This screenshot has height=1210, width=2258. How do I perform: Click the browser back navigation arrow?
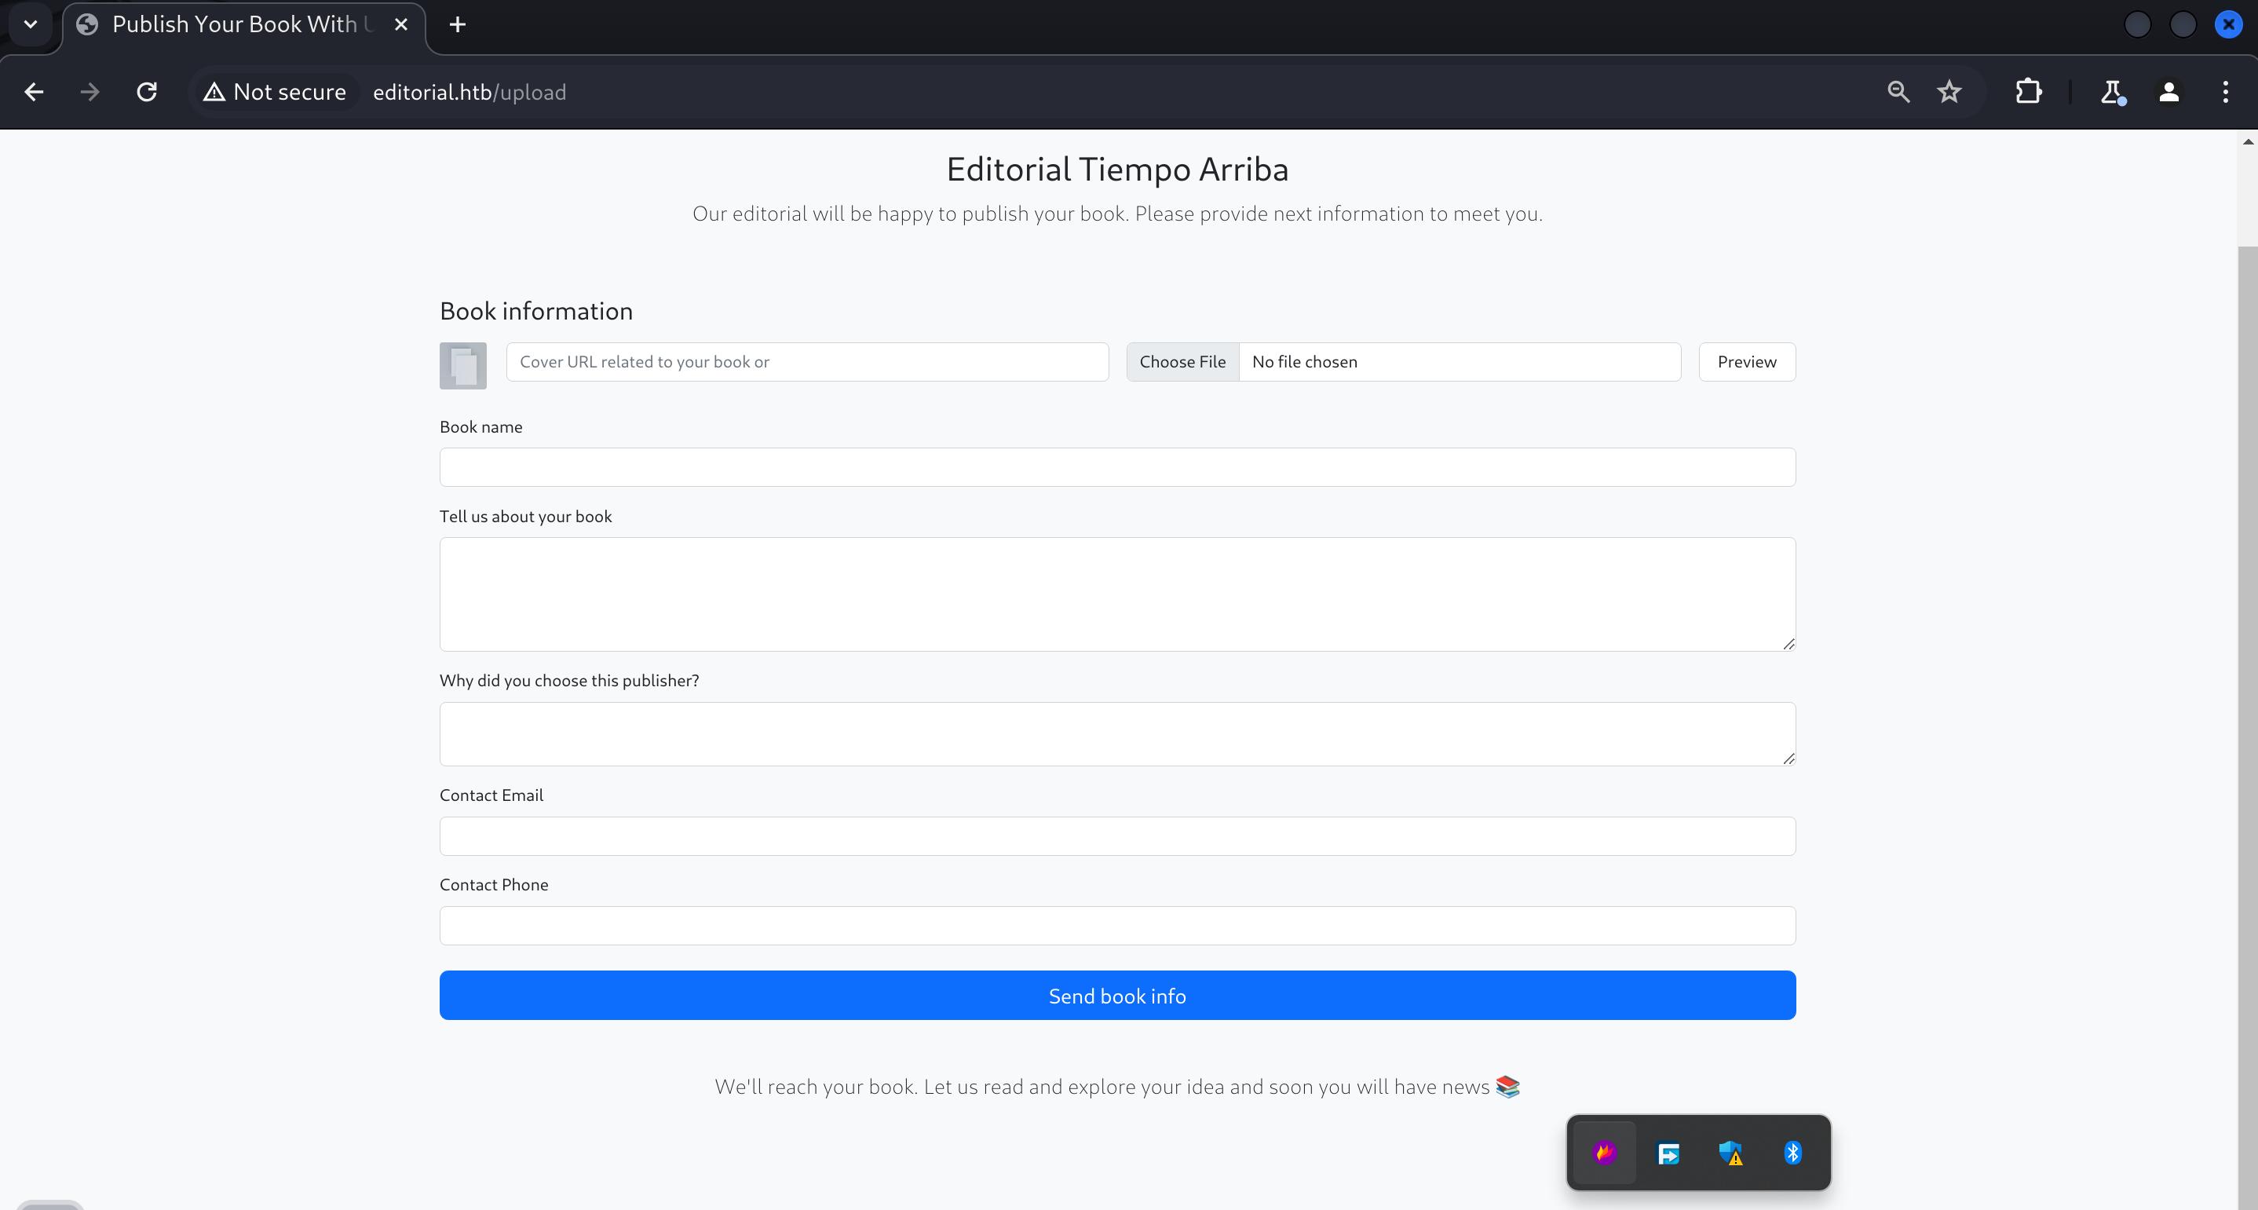(33, 93)
